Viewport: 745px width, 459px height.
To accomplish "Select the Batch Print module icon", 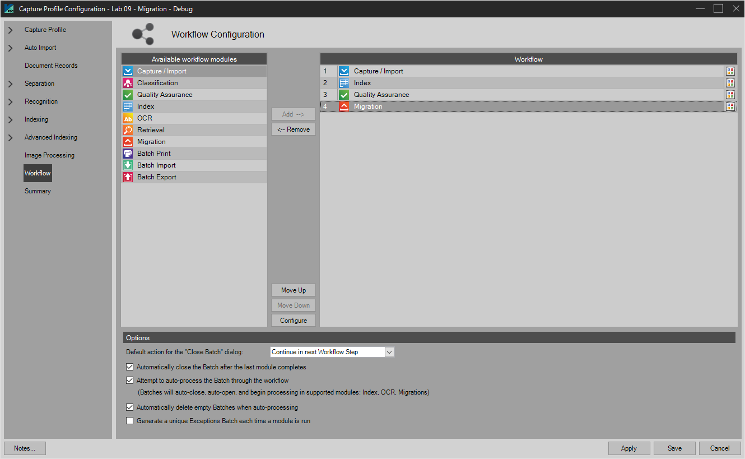I will point(128,154).
